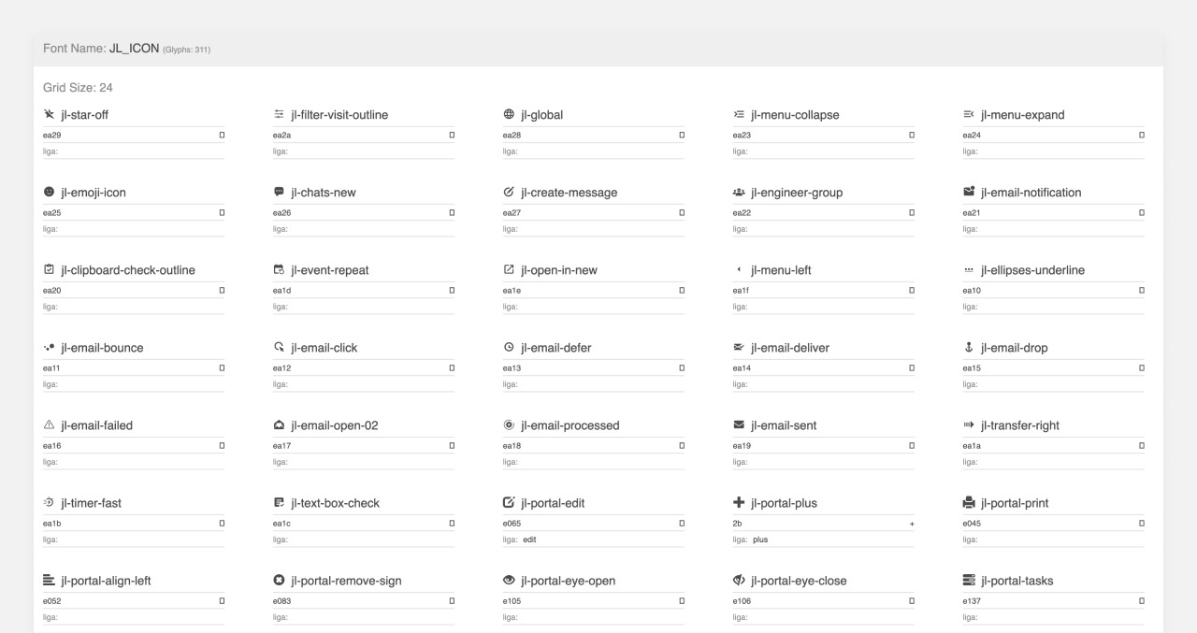This screenshot has width=1197, height=633.
Task: Click the jl-star-off icon glyph
Action: click(x=49, y=115)
